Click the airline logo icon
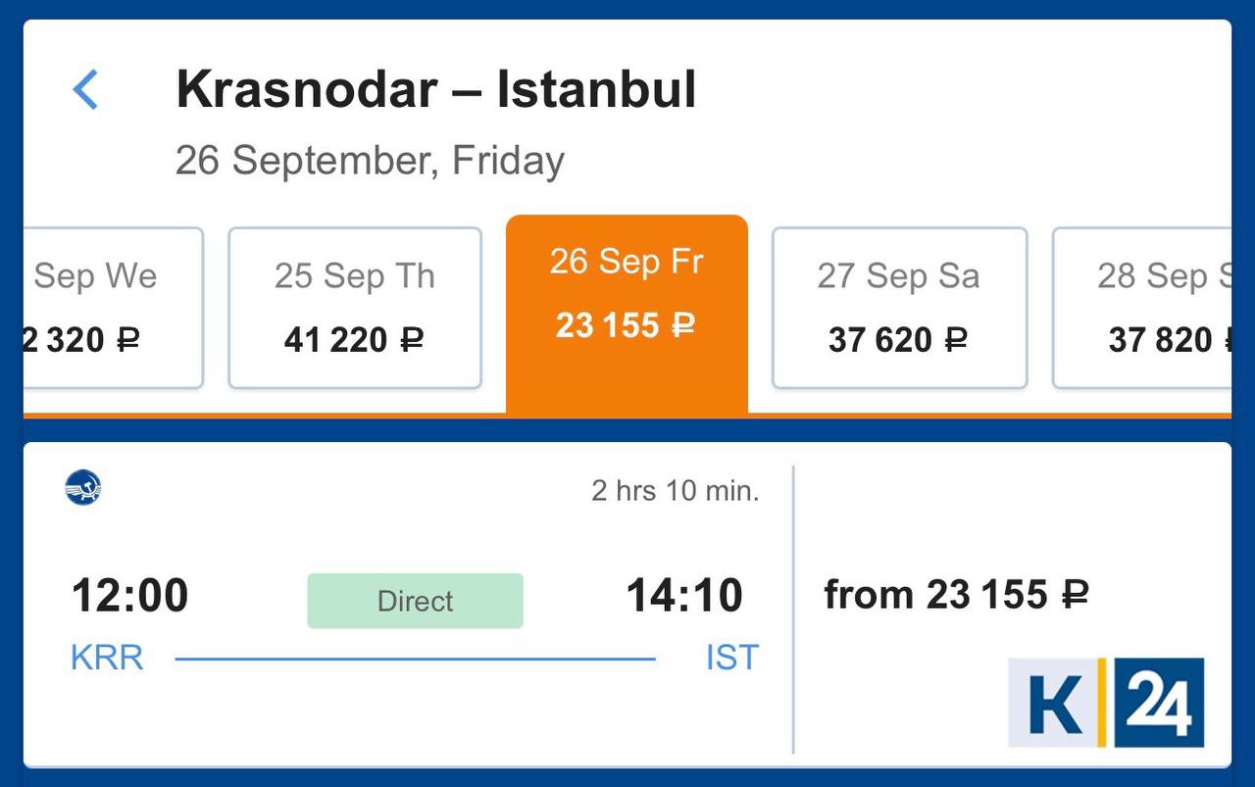 pos(83,487)
